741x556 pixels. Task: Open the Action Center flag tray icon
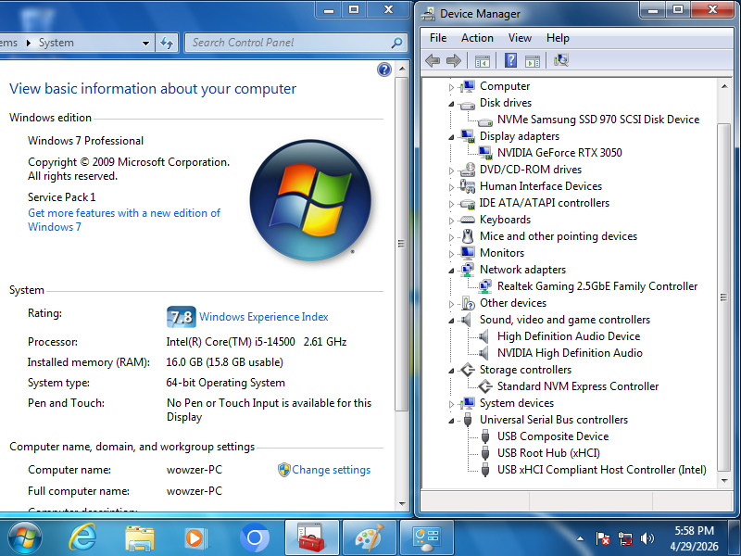coord(603,538)
